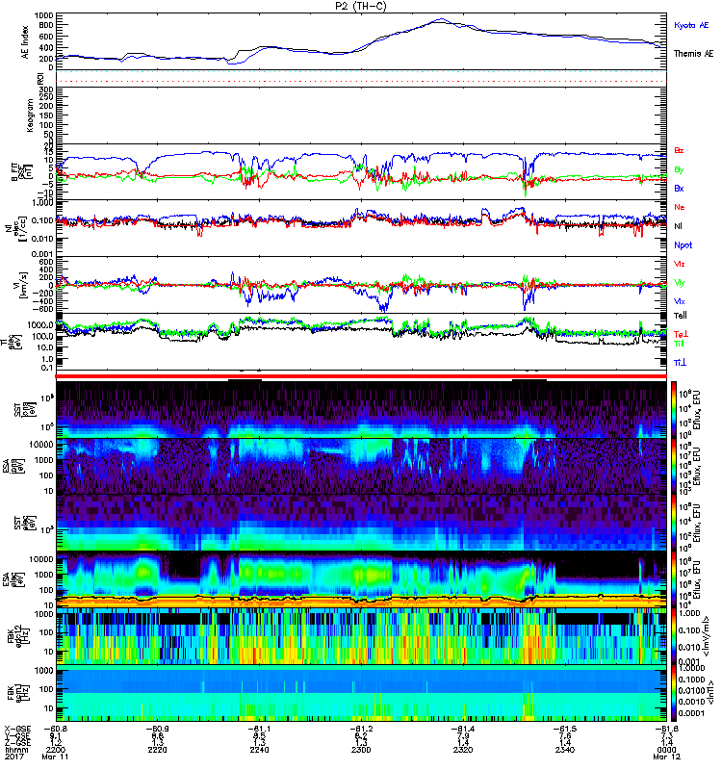The image size is (722, 770).
Task: Click the black "Te||" legend label
Action: pyautogui.click(x=680, y=316)
